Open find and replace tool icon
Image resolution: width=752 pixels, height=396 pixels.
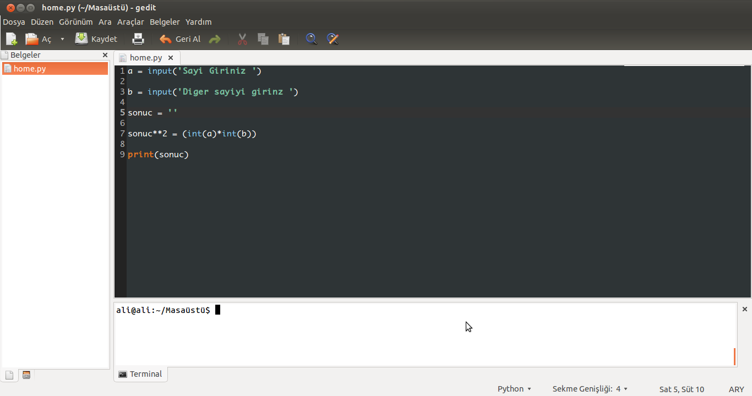pyautogui.click(x=333, y=39)
